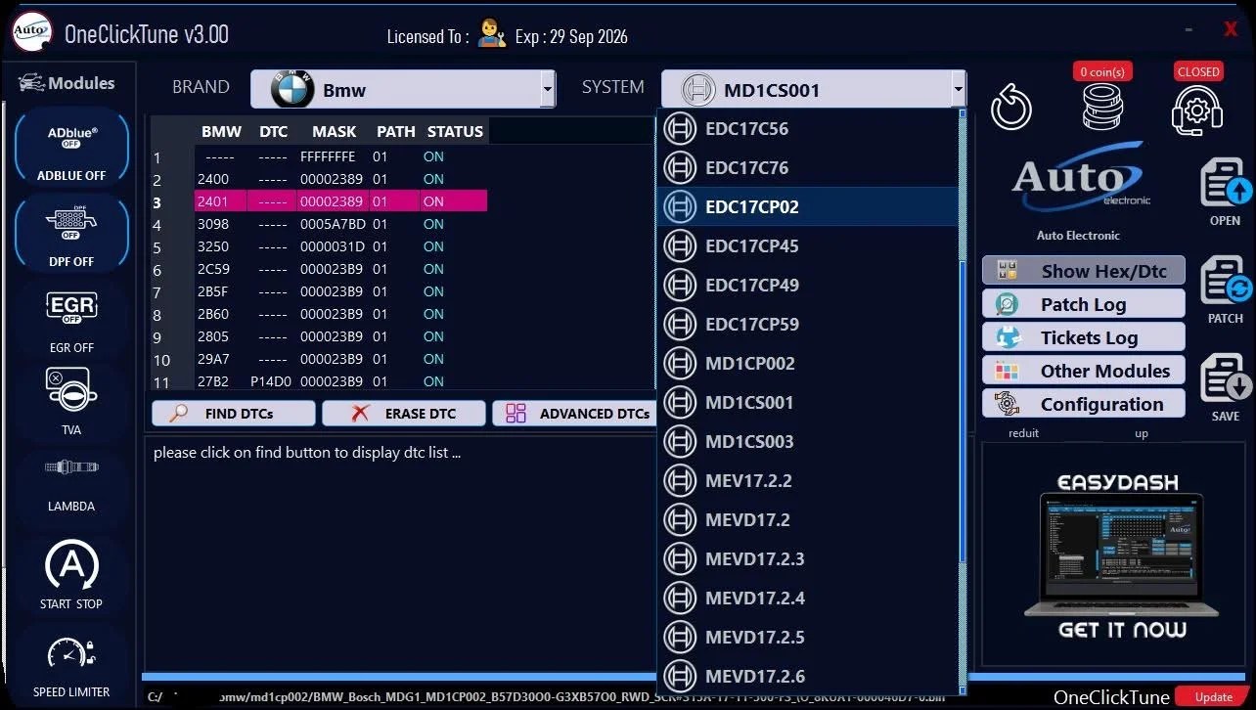Click the red Update button
The height and width of the screenshot is (710, 1256).
pyautogui.click(x=1213, y=697)
